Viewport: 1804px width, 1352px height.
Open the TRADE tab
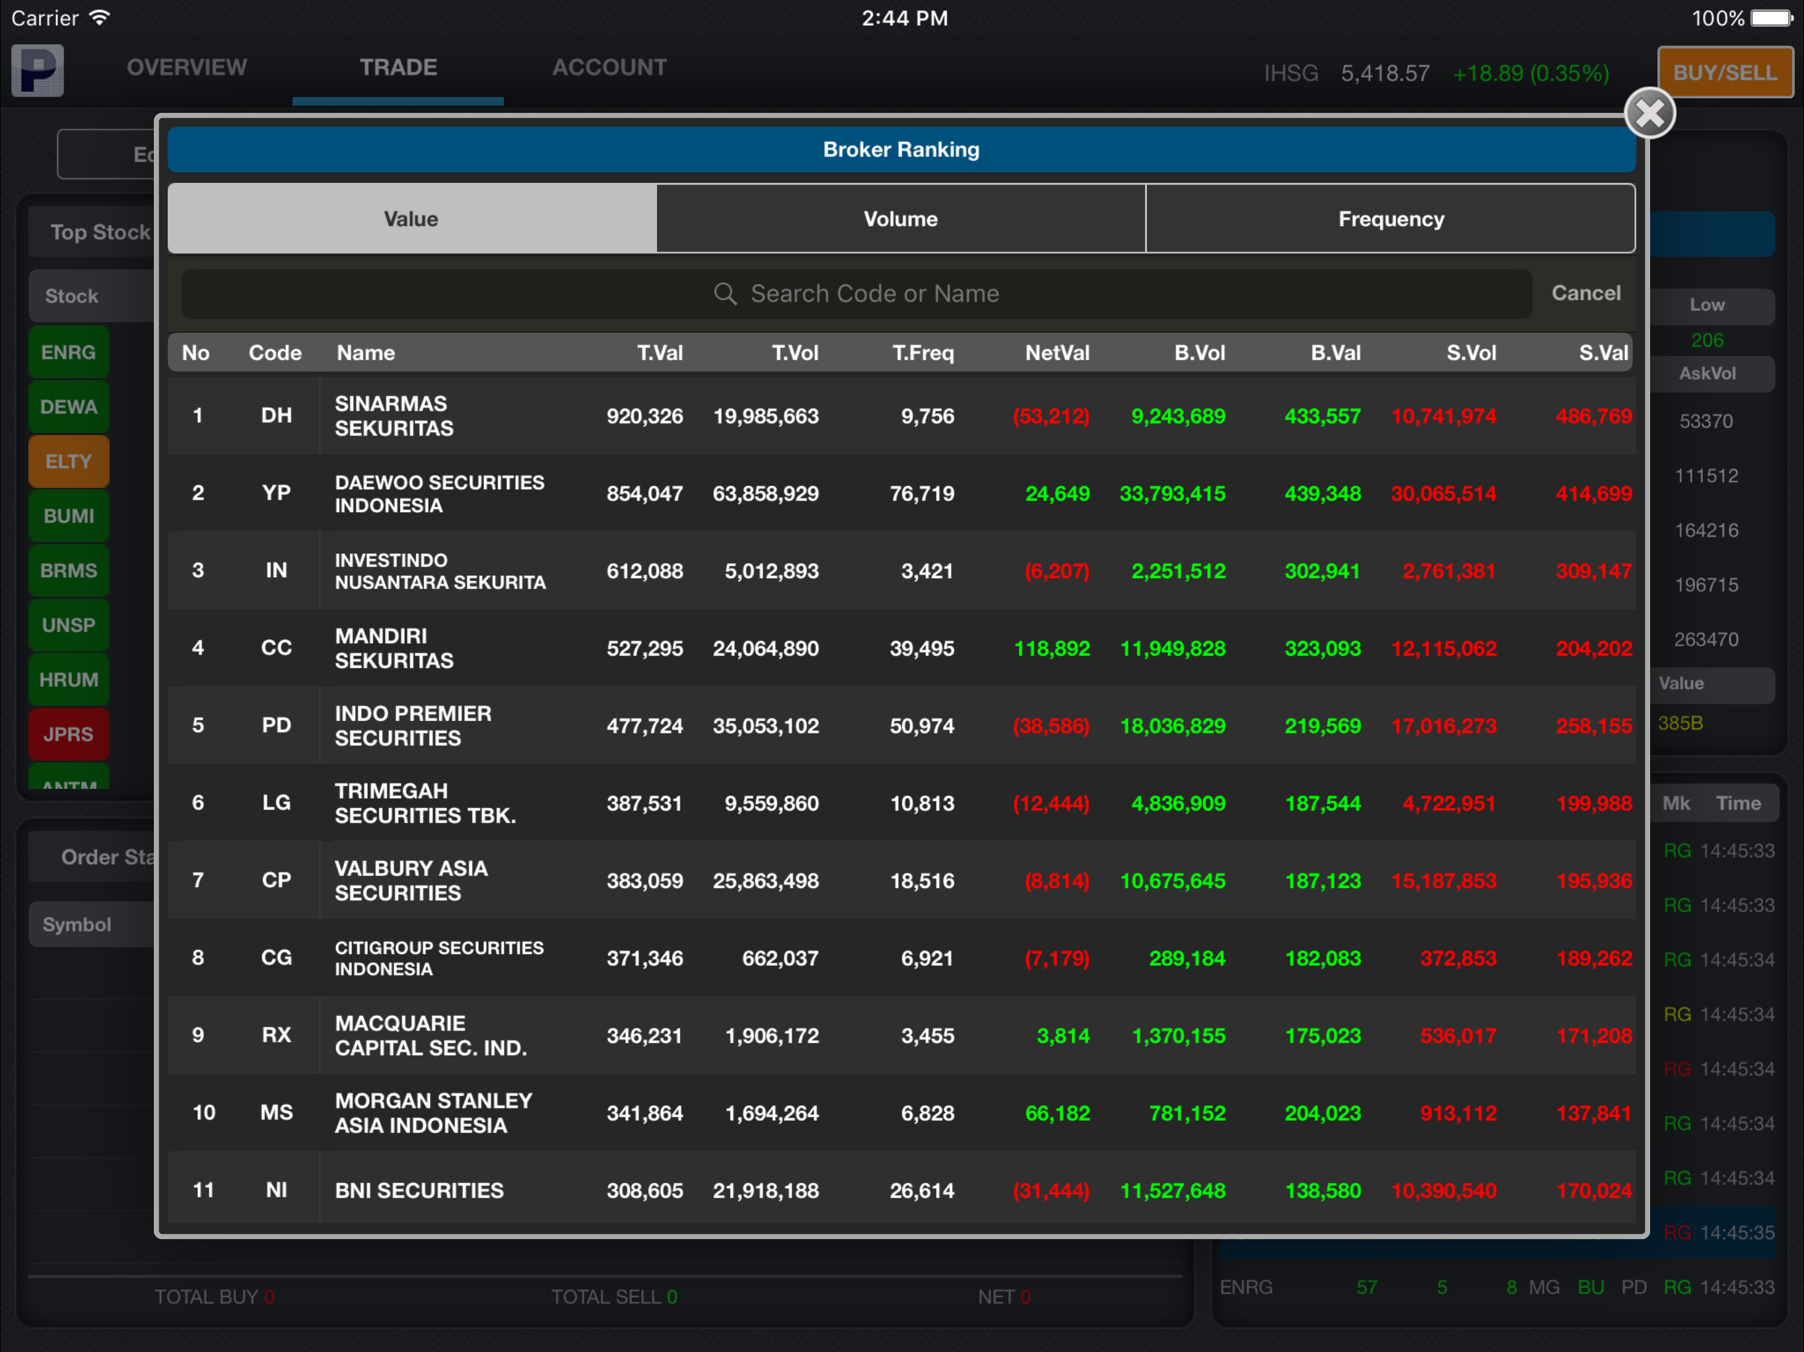point(398,68)
